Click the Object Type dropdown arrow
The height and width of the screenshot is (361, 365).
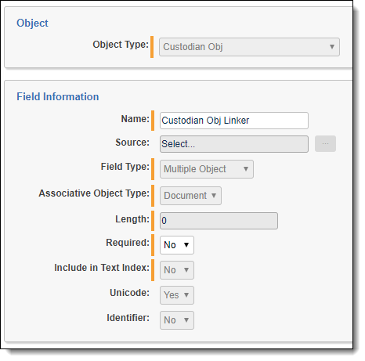pyautogui.click(x=332, y=47)
